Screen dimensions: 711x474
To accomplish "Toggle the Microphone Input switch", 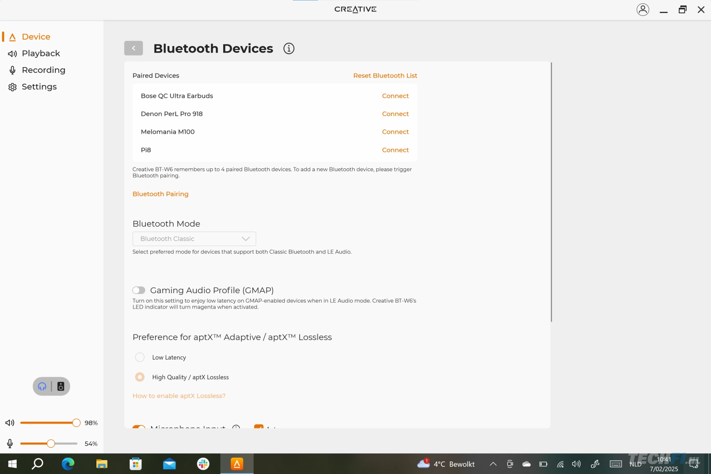I will (x=139, y=427).
